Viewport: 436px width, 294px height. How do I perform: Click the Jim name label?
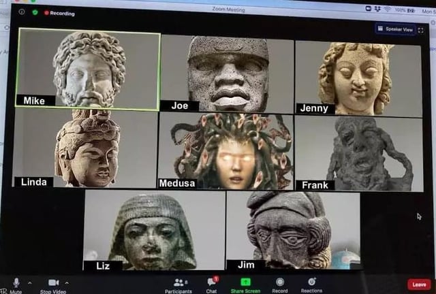[x=246, y=265]
